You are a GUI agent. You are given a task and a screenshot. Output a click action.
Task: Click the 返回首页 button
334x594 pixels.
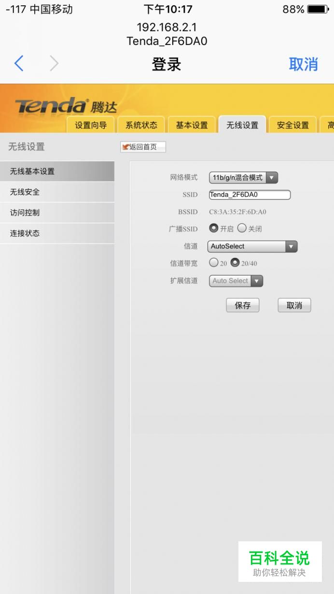point(143,147)
